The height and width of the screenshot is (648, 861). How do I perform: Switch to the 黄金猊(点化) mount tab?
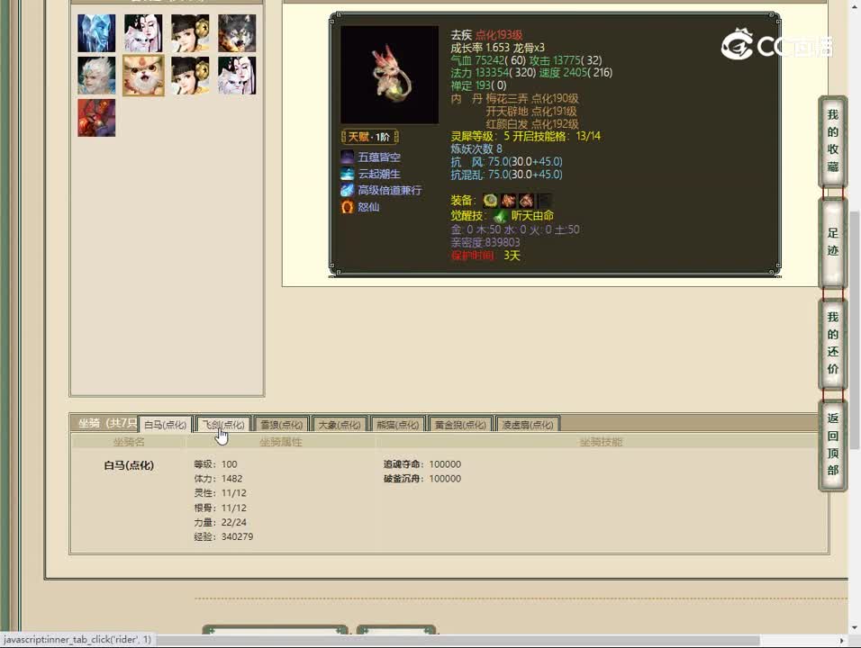coord(460,425)
